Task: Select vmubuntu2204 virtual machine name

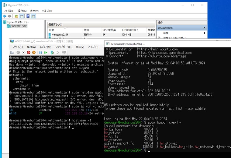Action: [x=60, y=35]
